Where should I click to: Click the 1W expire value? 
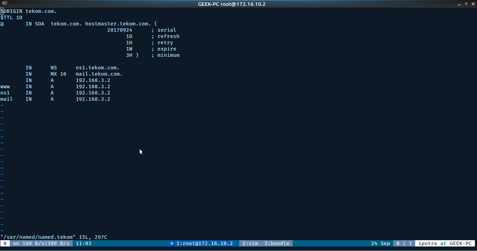click(129, 49)
